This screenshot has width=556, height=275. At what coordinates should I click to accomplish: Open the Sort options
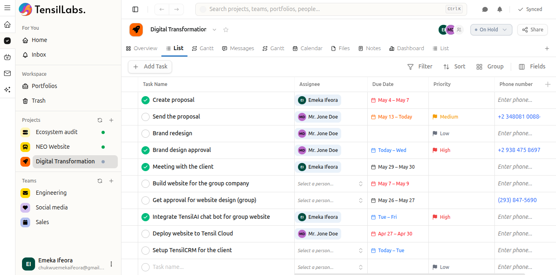tap(455, 67)
